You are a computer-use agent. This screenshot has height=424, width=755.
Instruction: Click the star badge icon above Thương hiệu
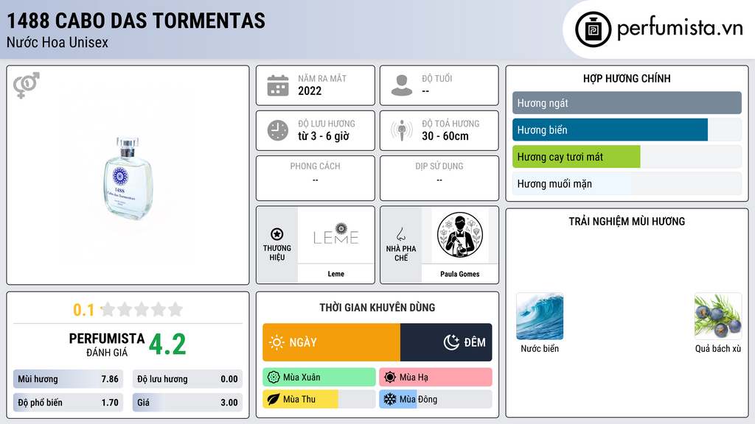point(277,234)
